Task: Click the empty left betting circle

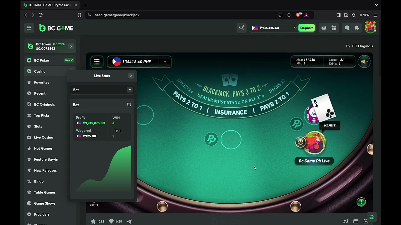Action: 145,115
